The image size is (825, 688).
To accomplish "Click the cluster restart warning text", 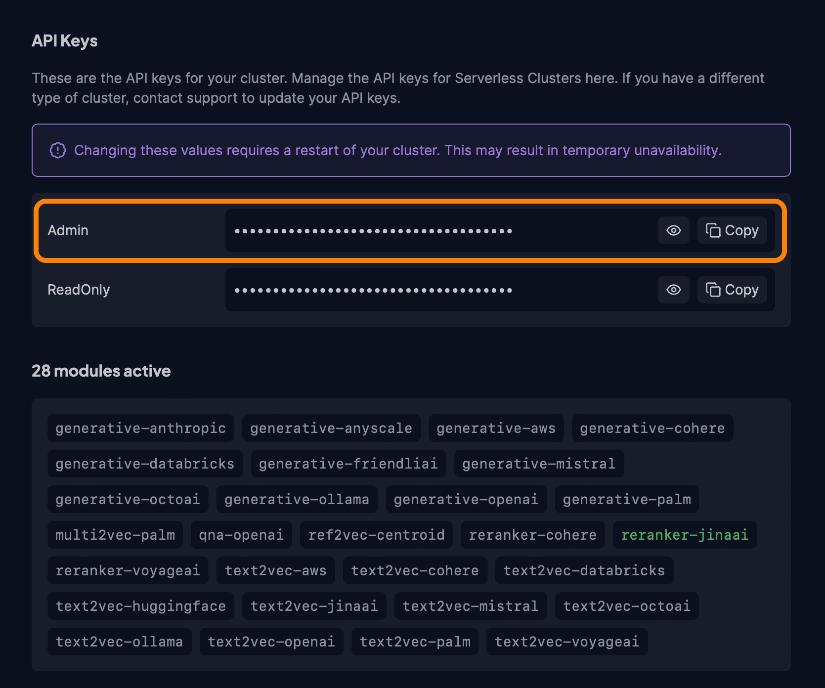I will [398, 150].
